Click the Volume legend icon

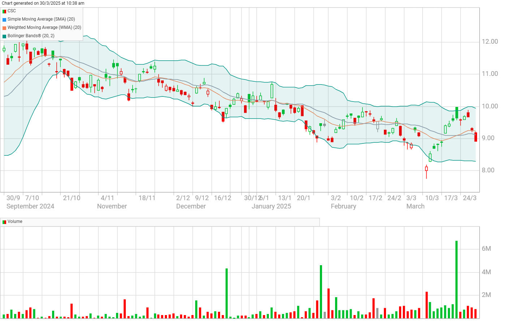tap(4, 222)
